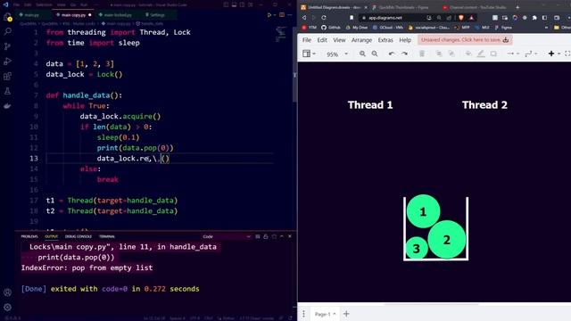The height and width of the screenshot is (321, 571).
Task: Open Debug Console panel tab
Action: [79, 236]
